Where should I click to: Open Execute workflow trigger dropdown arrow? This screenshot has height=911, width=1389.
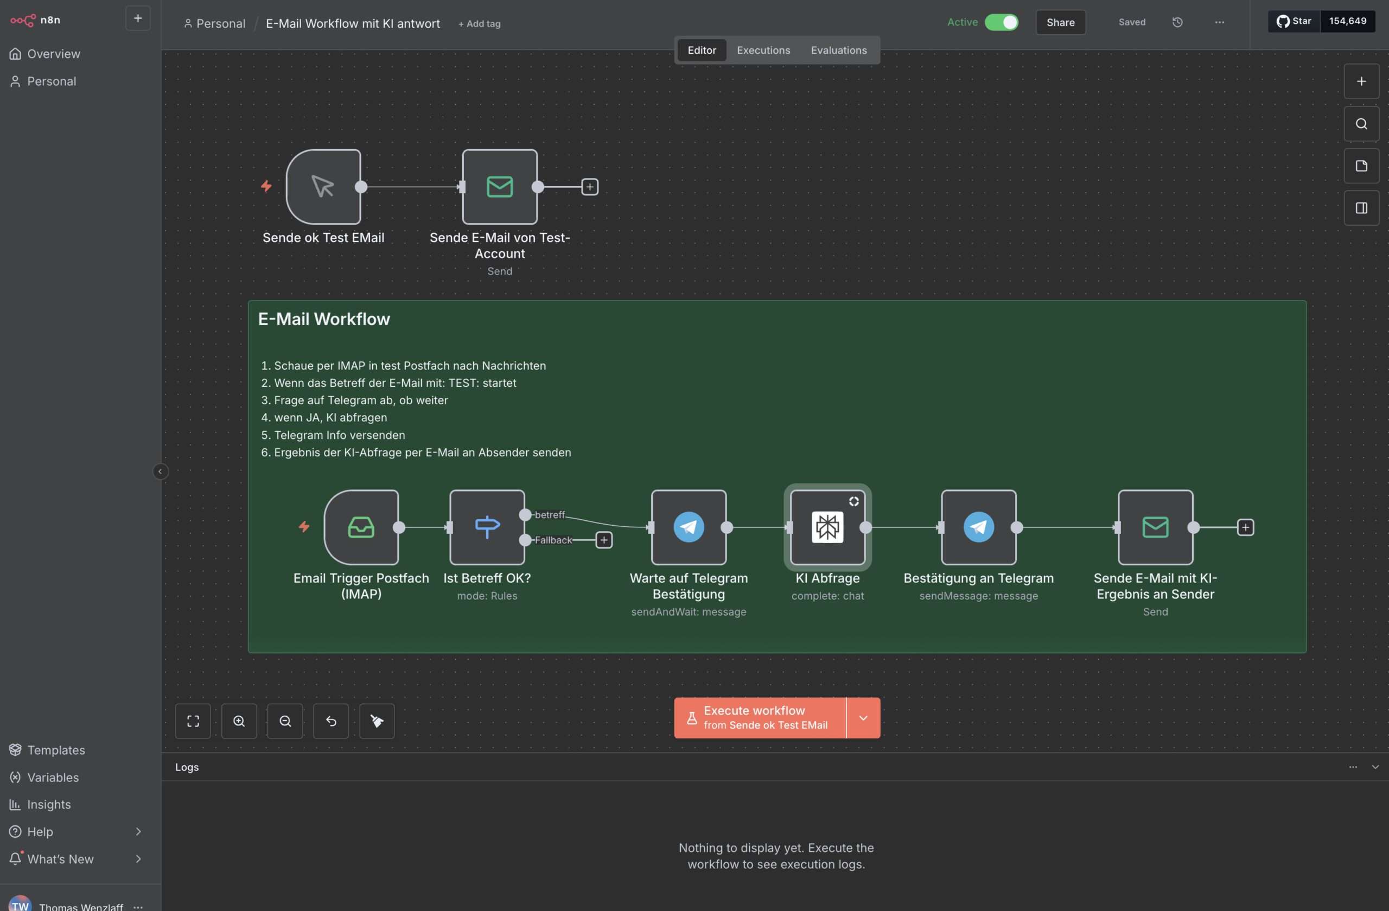863,718
